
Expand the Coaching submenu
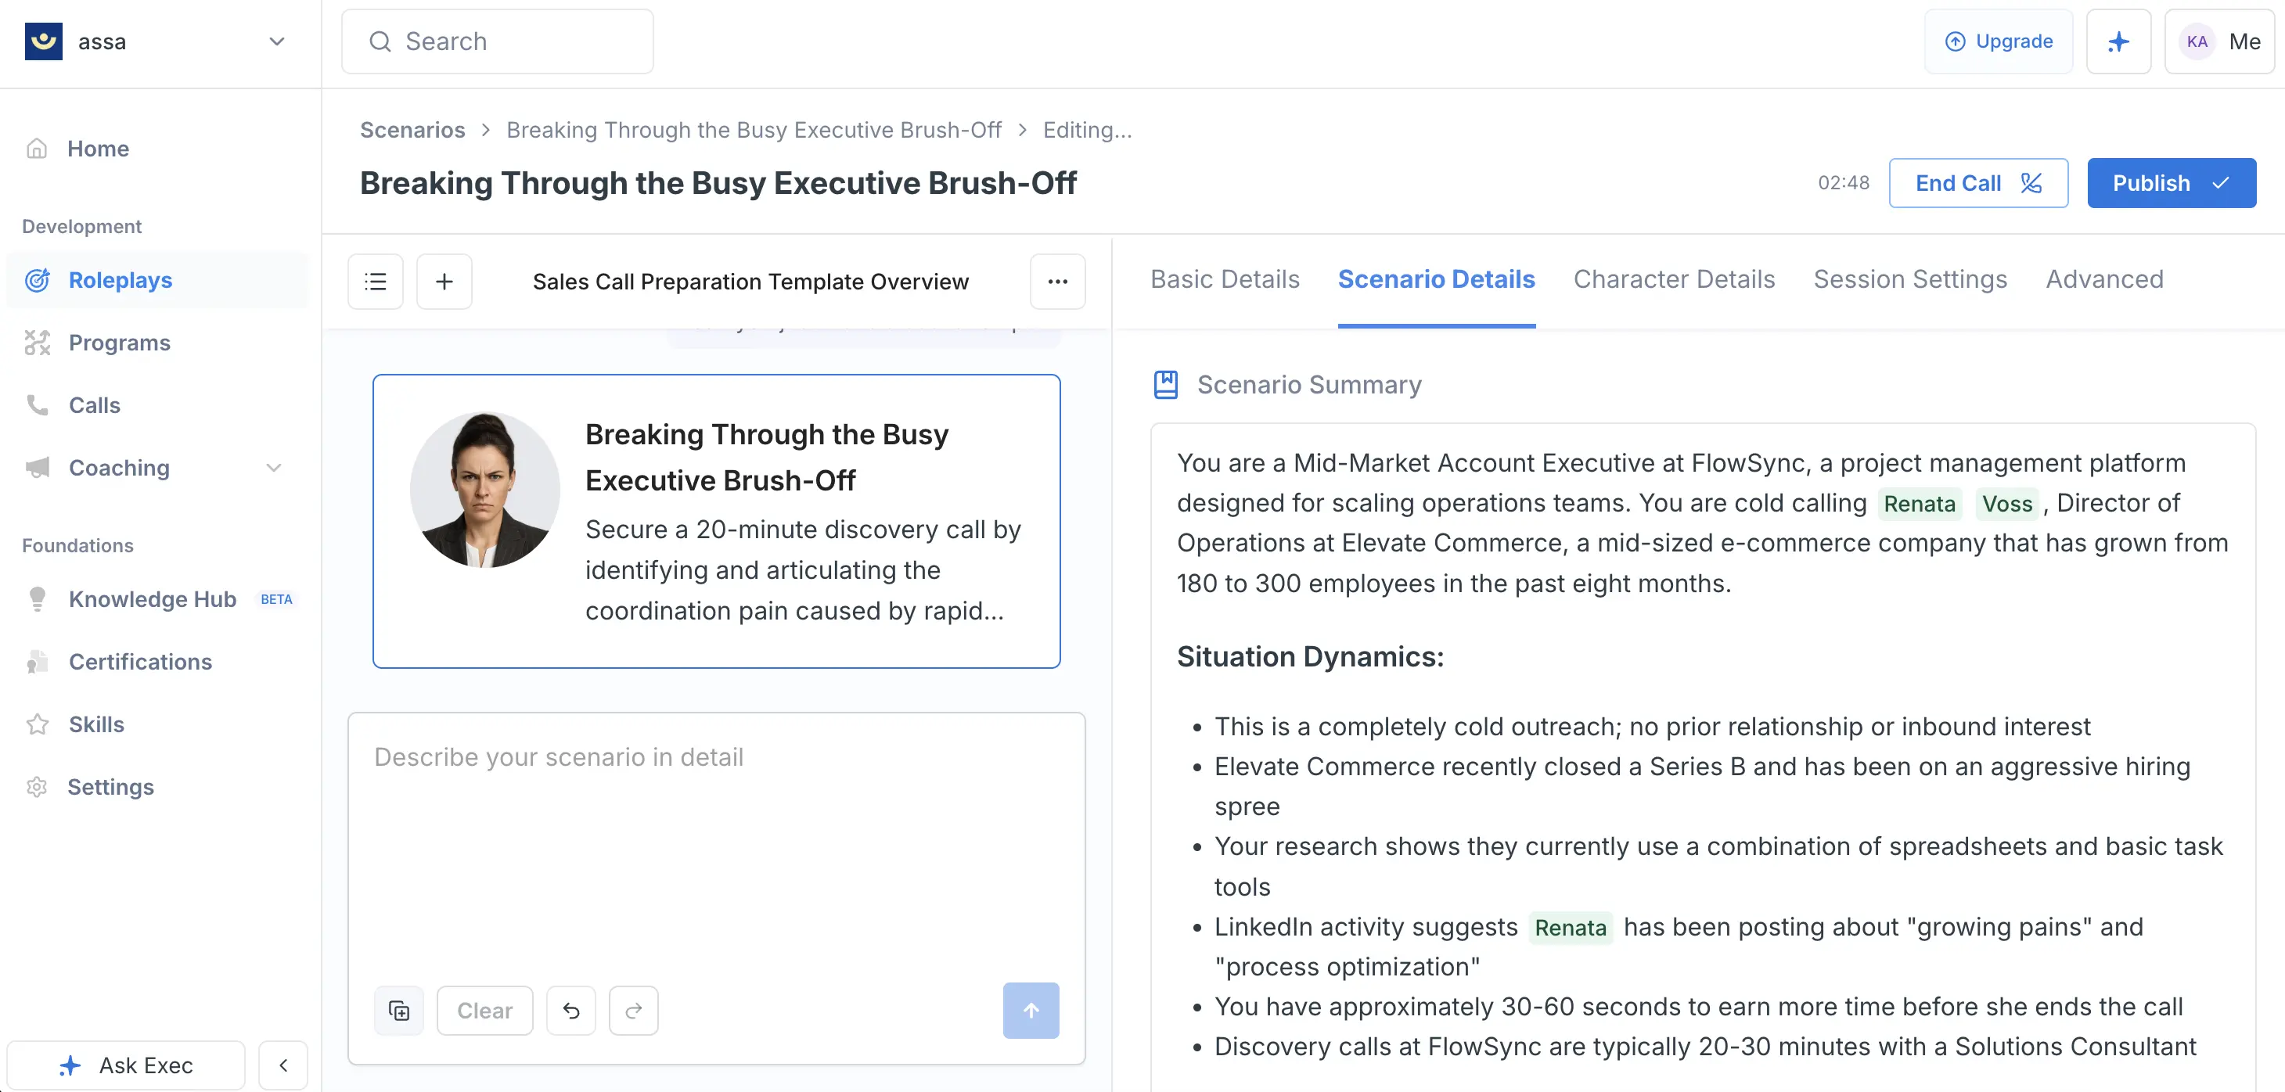(274, 468)
